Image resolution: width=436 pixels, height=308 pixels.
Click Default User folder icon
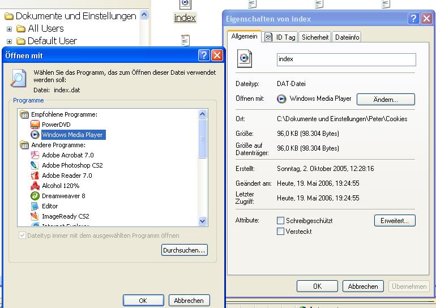pos(21,41)
